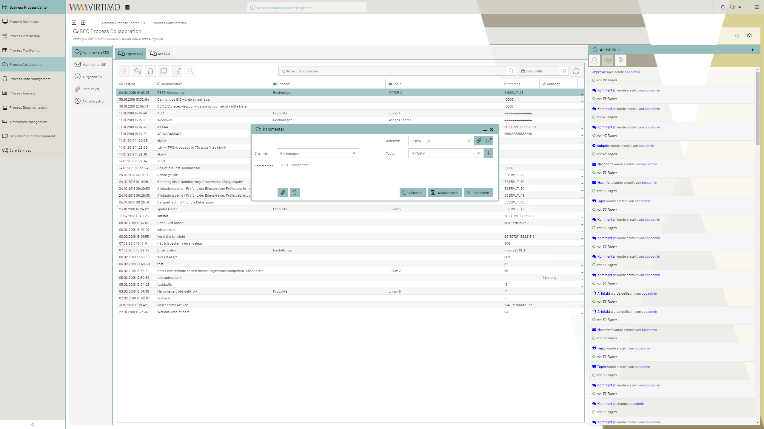Toggle the people filter icon in Aktivitäten
The height and width of the screenshot is (429, 764).
[x=608, y=60]
